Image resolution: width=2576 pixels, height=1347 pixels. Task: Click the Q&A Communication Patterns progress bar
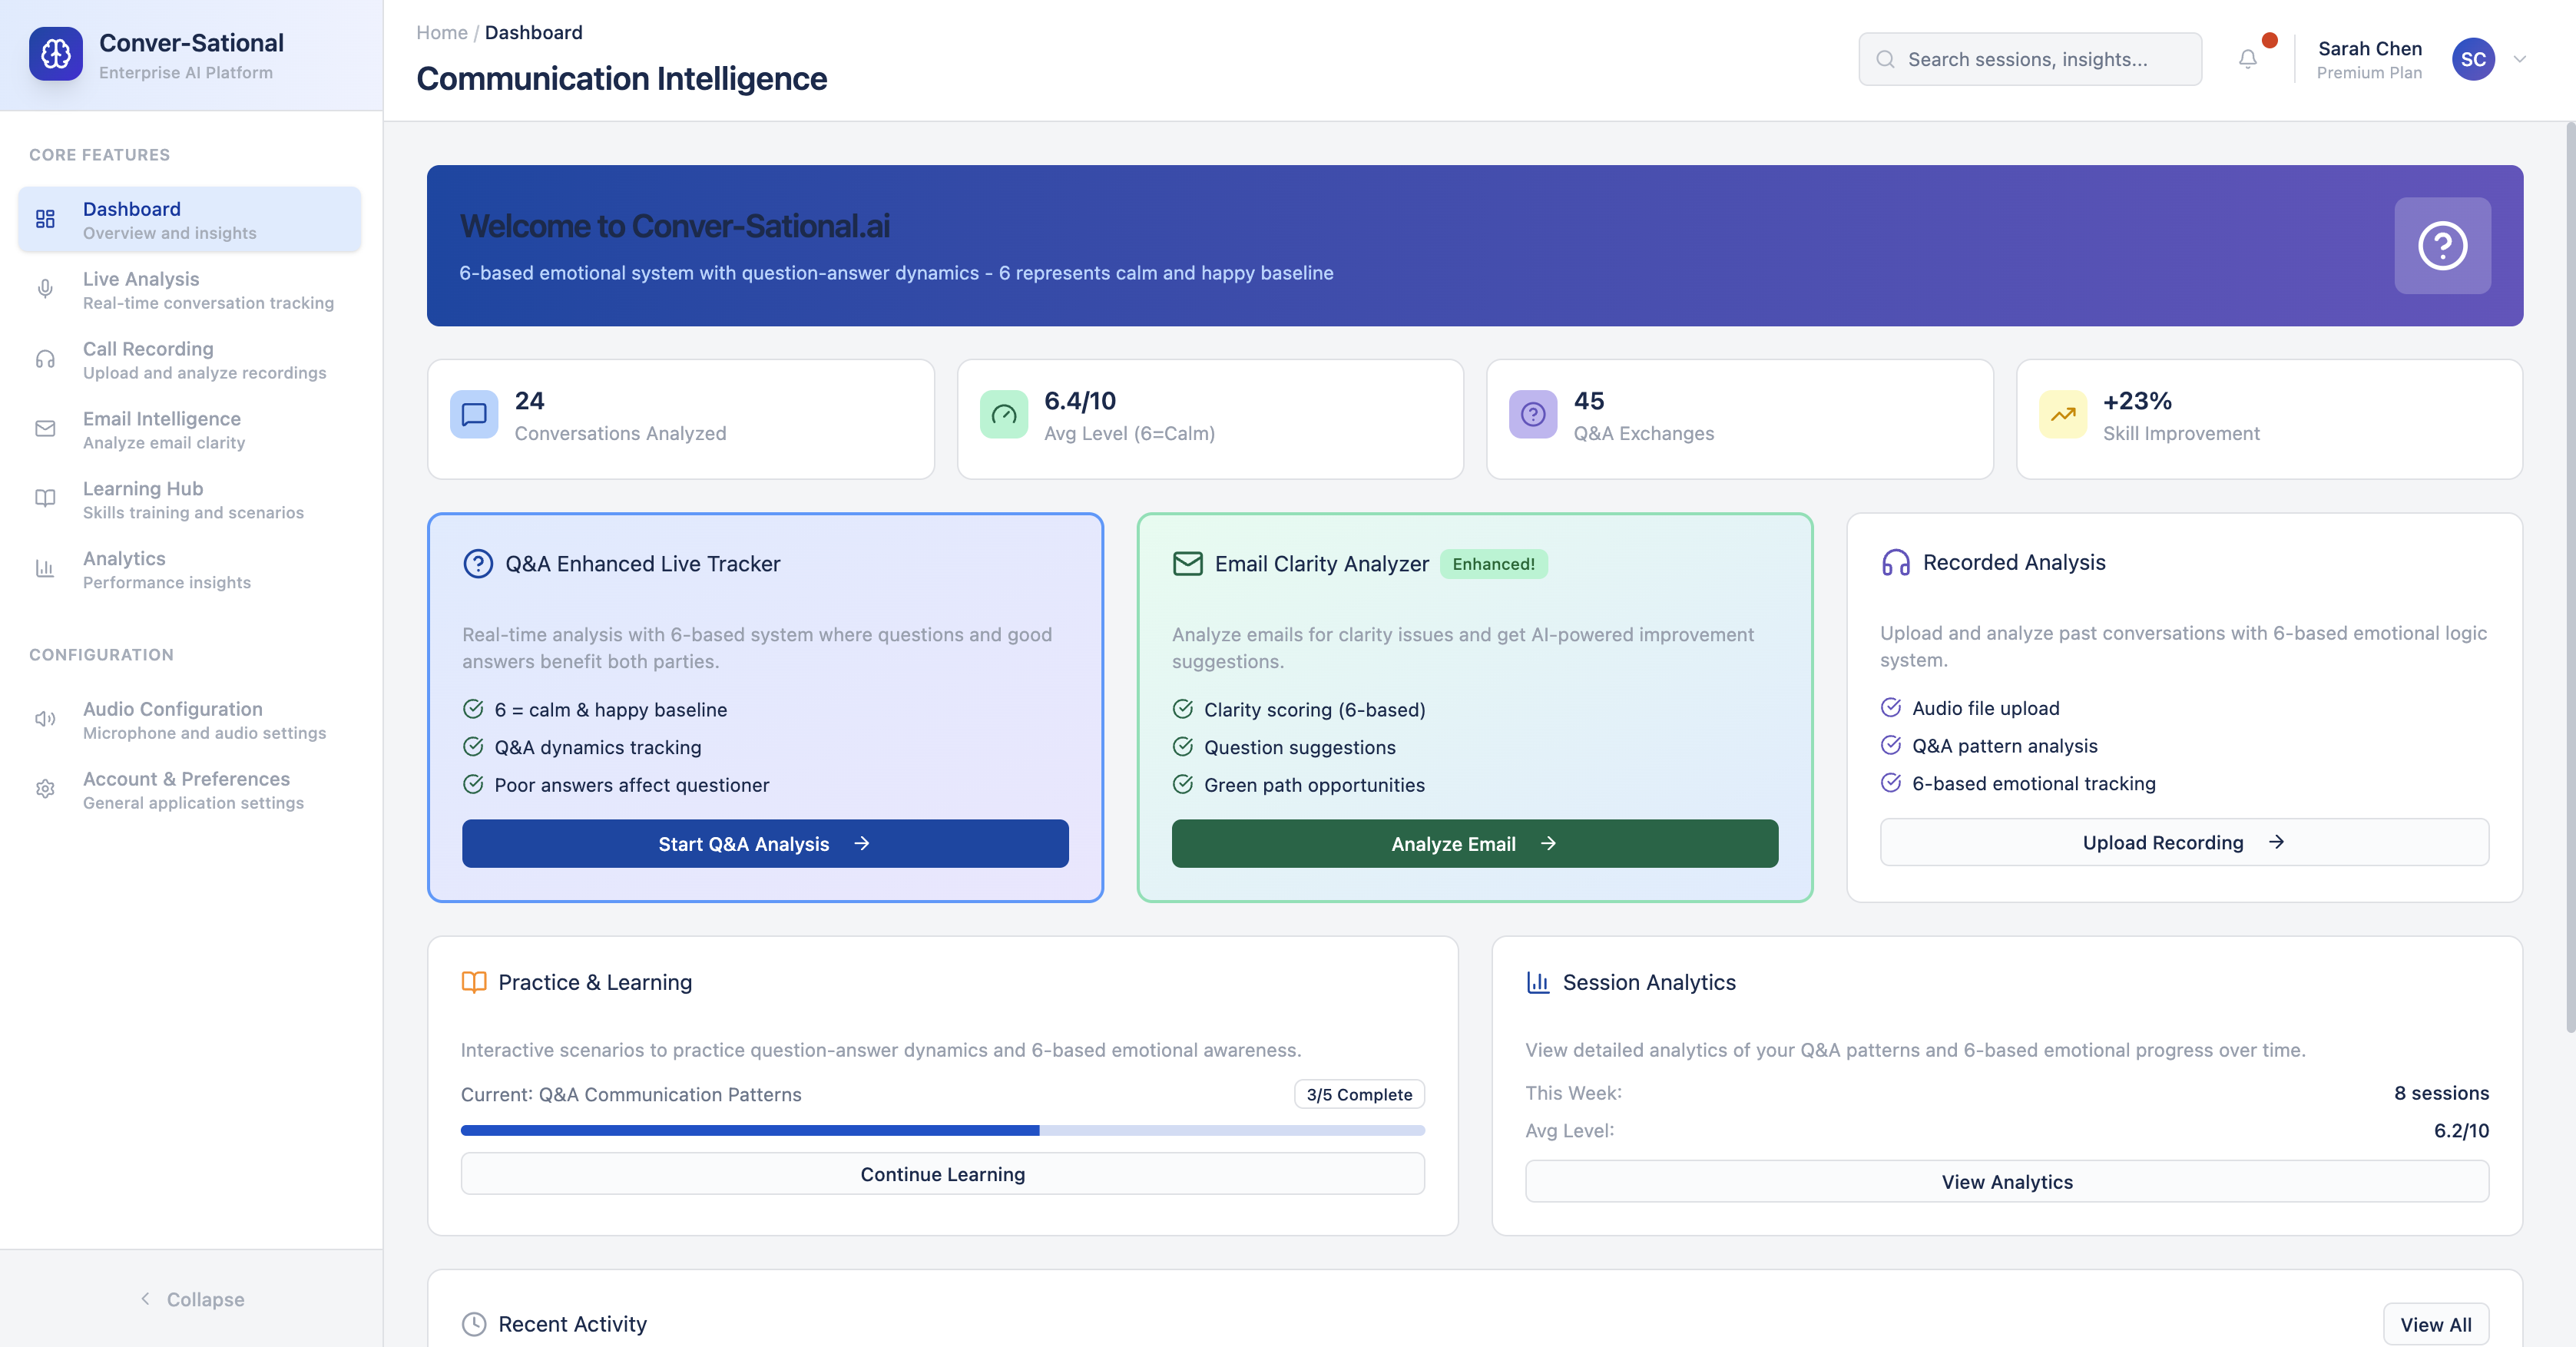[x=943, y=1130]
